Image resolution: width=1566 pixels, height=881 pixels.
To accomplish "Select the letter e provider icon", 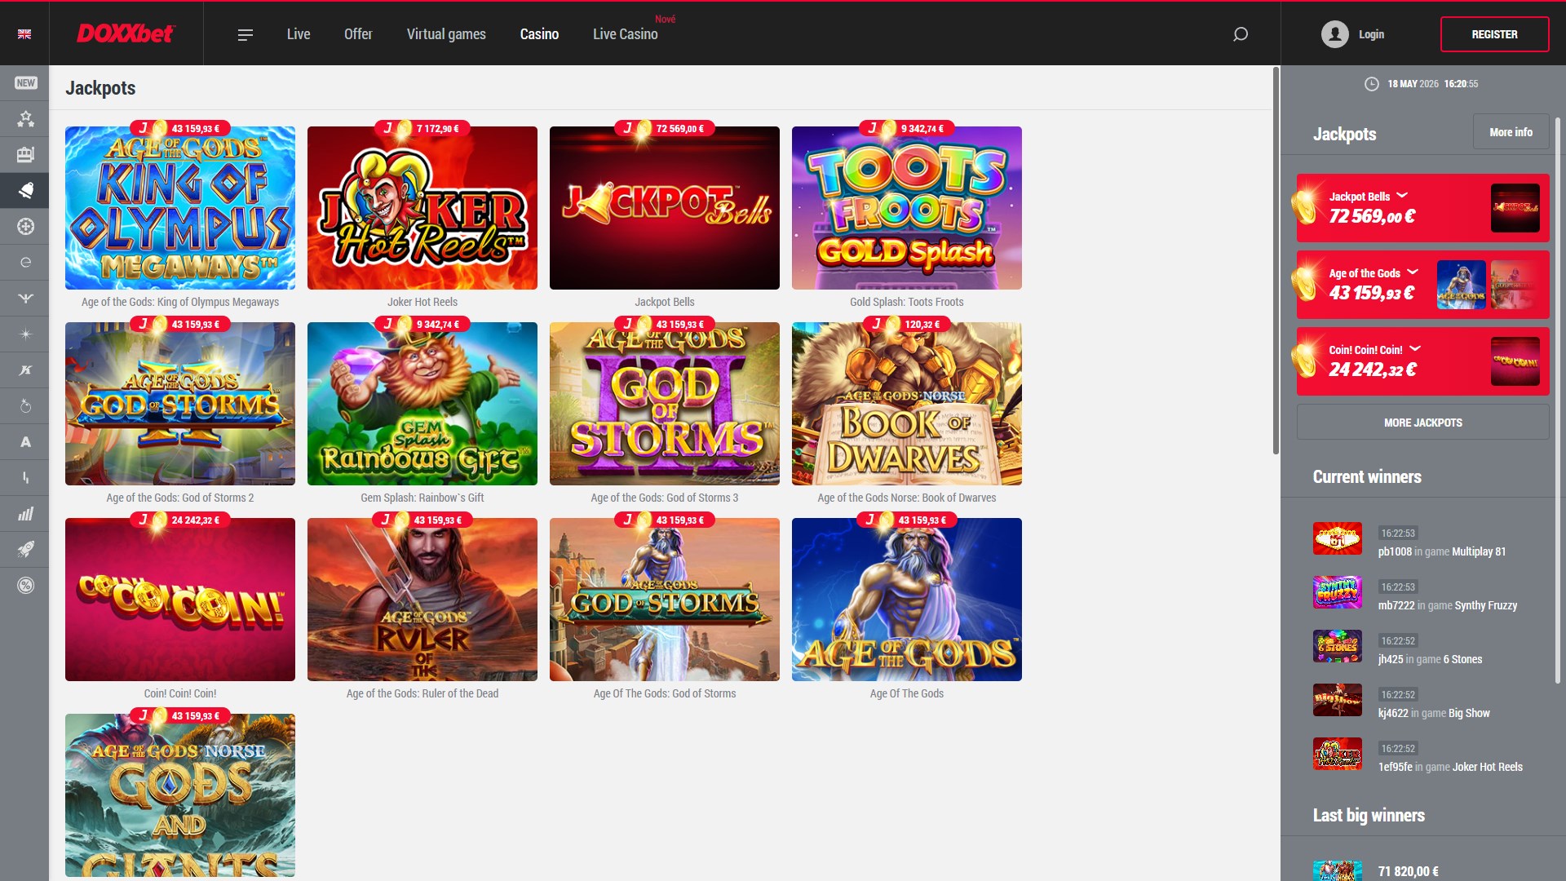I will (x=25, y=263).
